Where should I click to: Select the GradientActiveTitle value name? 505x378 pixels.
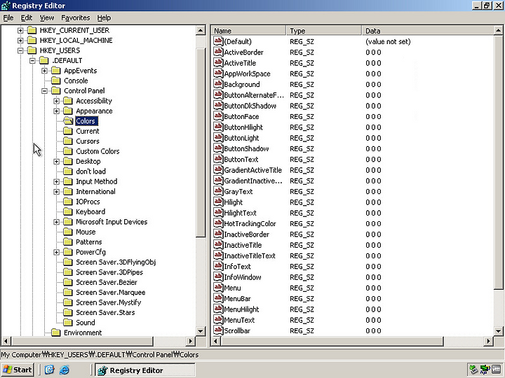[252, 169]
